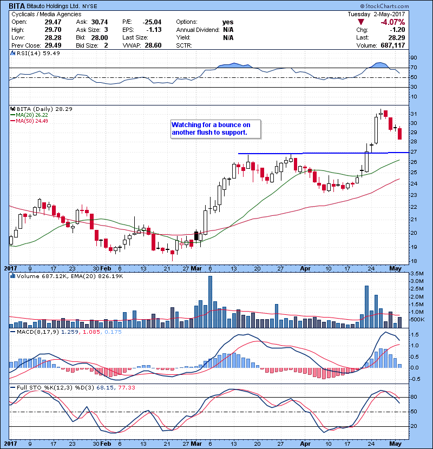
Task: Click the 'Watching for a bounce' annotation box
Action: point(215,129)
